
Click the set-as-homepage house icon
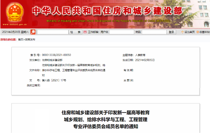point(182,32)
